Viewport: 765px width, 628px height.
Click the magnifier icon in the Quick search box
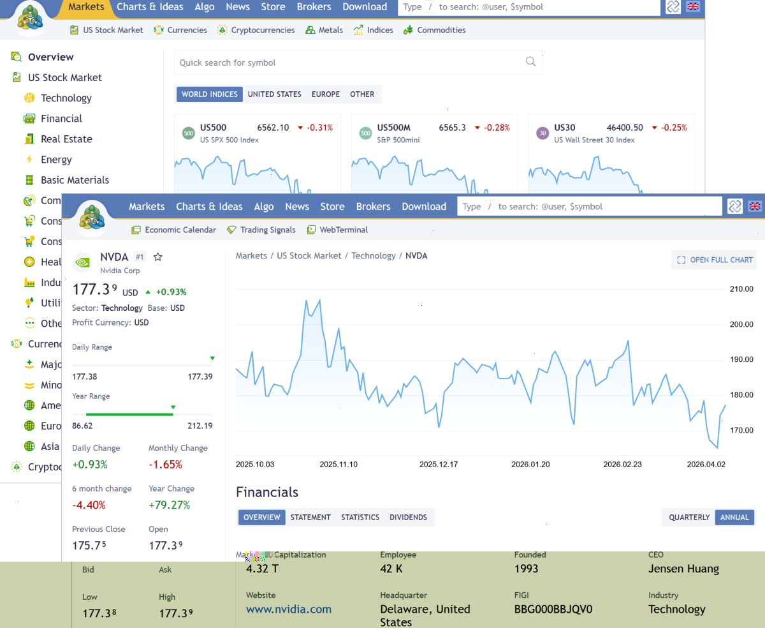(x=530, y=62)
